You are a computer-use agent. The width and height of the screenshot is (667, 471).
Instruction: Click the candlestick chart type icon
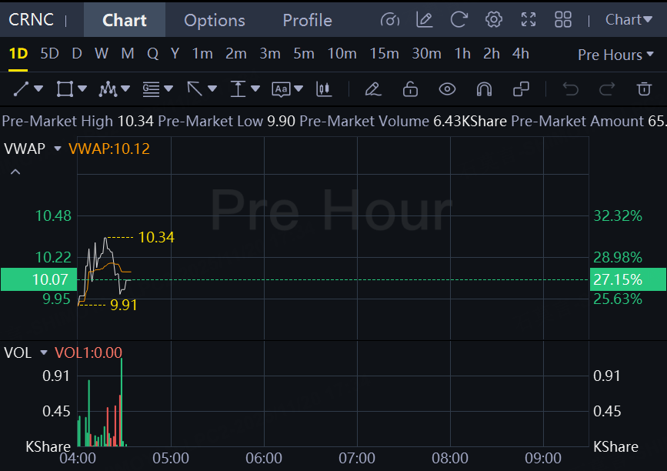coord(324,89)
